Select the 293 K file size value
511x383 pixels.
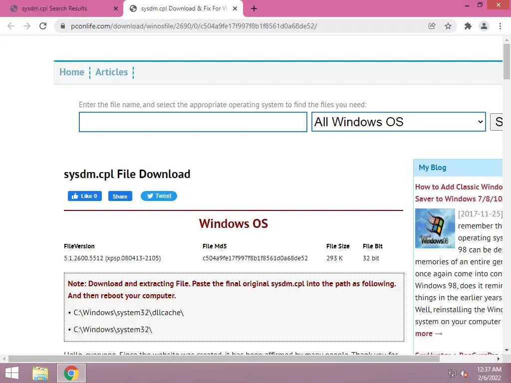334,258
